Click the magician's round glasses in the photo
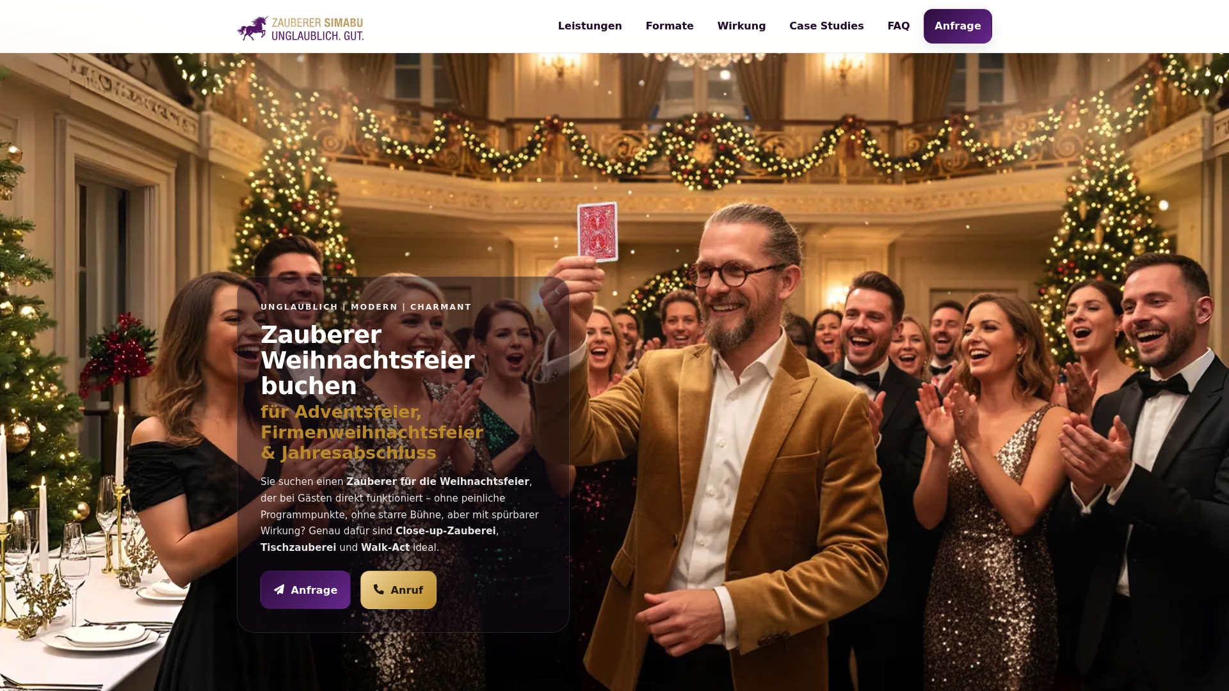1229x691 pixels. coord(736,274)
